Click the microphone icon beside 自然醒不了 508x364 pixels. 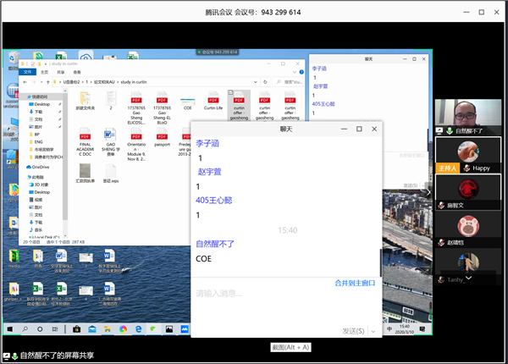(x=450, y=131)
